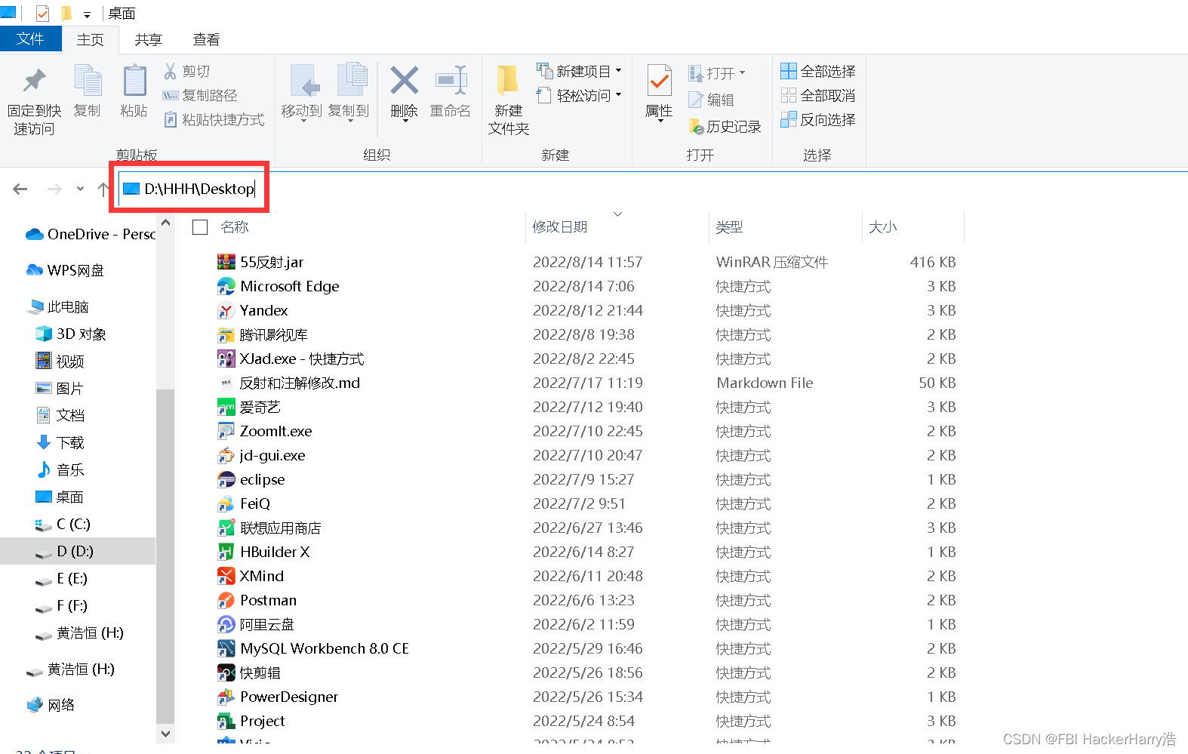Tick the select-all checkbox by 名称 header
The height and width of the screenshot is (754, 1188).
coord(200,227)
